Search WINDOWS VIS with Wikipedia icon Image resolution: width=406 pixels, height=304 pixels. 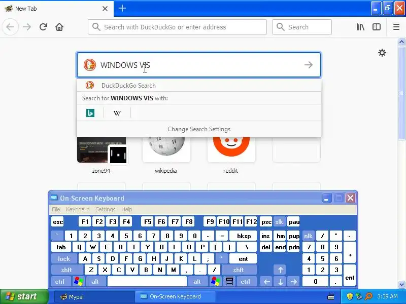click(117, 113)
